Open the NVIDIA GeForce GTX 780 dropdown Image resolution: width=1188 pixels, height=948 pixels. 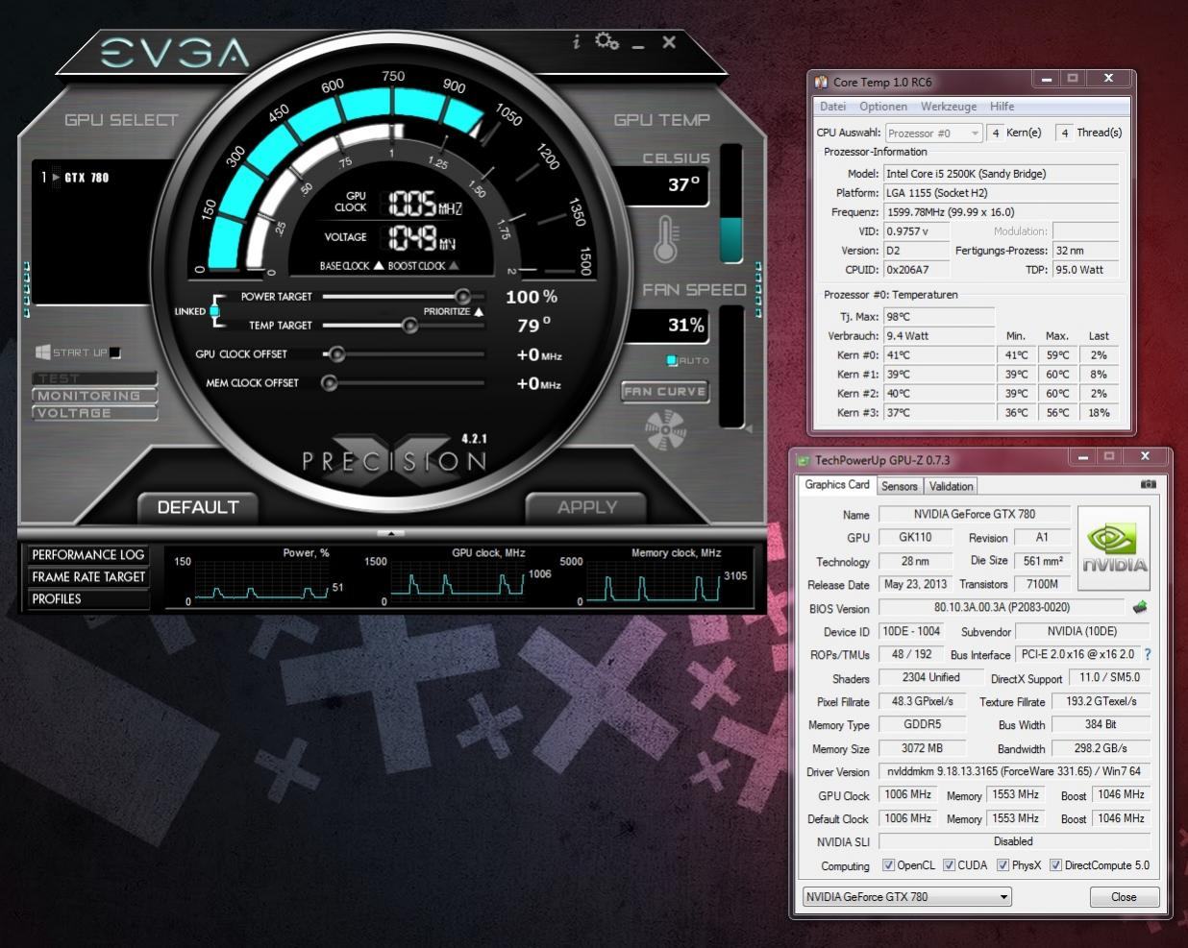coord(906,897)
